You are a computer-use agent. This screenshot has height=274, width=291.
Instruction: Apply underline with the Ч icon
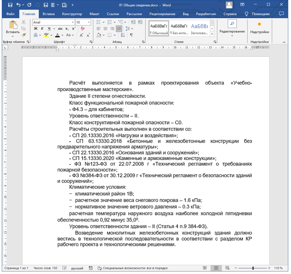[49, 28]
